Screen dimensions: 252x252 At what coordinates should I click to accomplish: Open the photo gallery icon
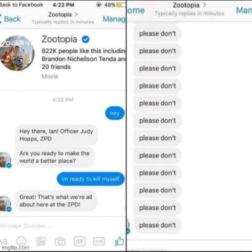click(x=41, y=241)
